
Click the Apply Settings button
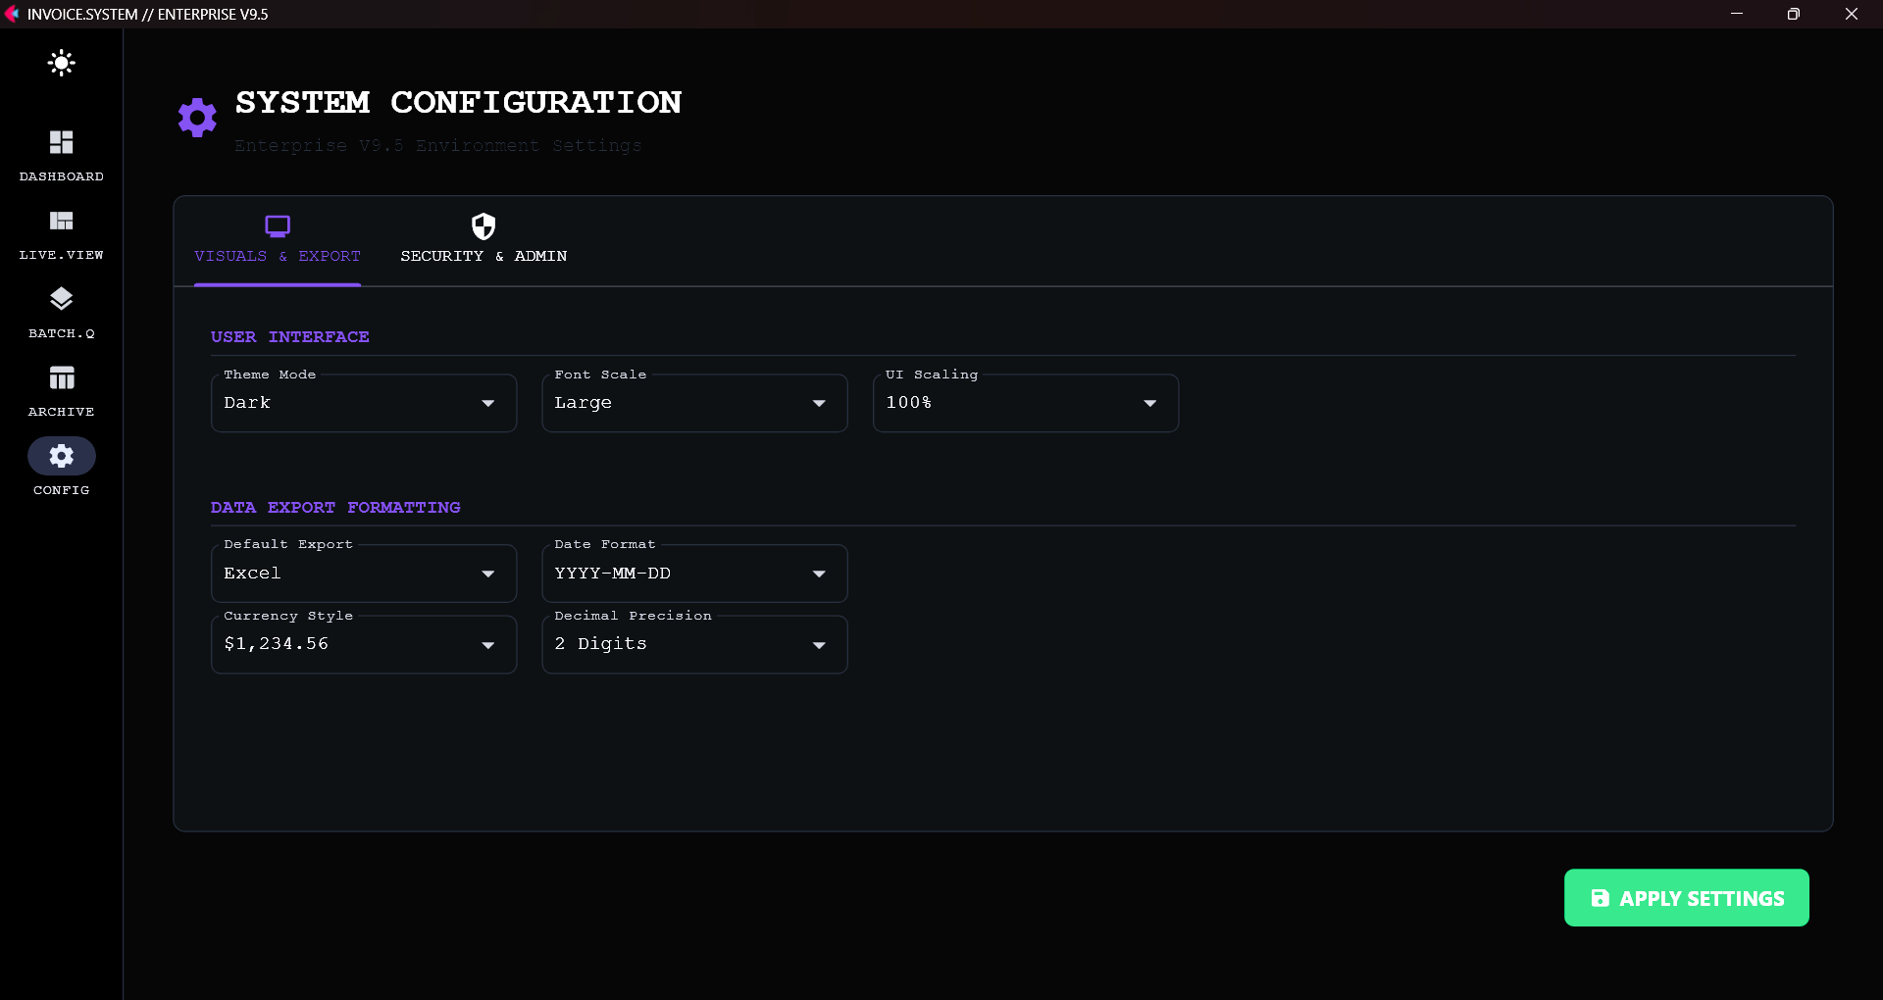[x=1686, y=897]
